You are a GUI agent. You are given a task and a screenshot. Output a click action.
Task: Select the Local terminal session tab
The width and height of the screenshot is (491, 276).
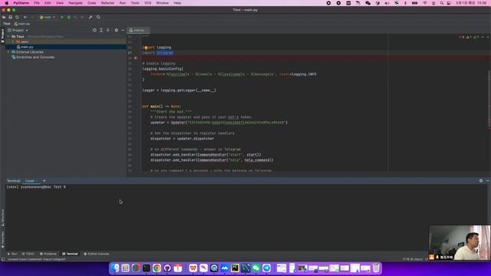point(31,181)
